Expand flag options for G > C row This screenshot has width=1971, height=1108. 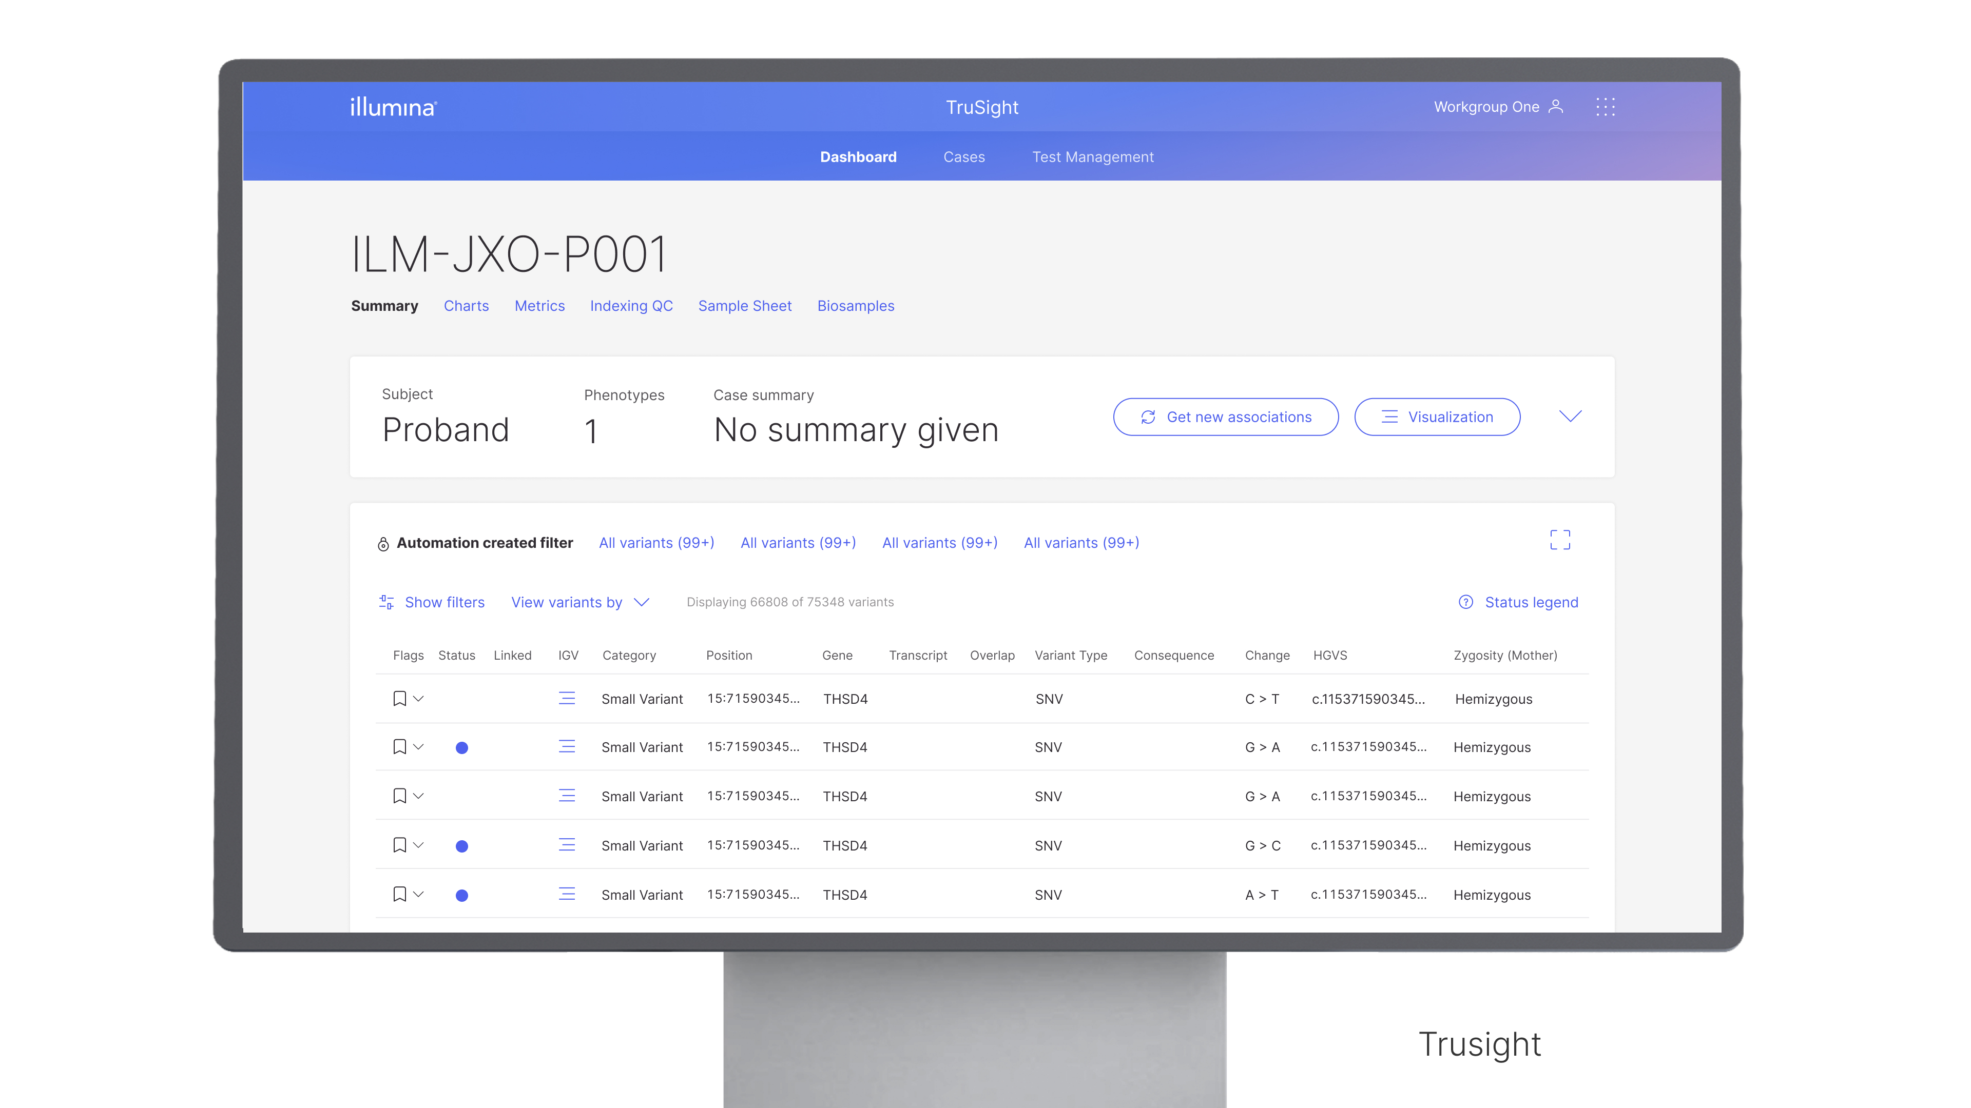pos(418,845)
